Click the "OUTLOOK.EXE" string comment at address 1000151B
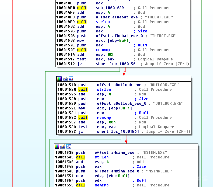 (x=164, y=85)
